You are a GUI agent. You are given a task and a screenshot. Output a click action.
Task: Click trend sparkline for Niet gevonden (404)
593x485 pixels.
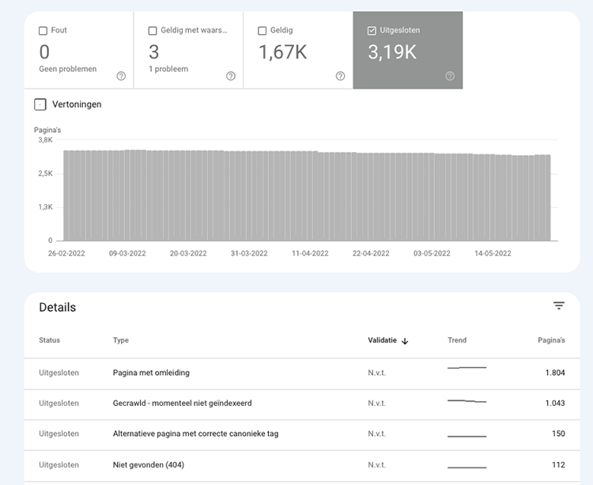(466, 467)
